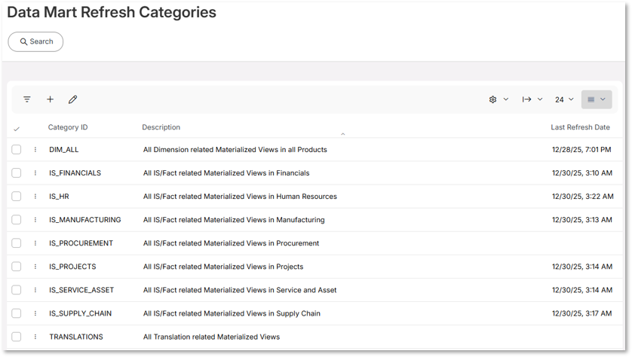
Task: Click description 'All Dimension related Materialized Views in all Products'
Action: click(235, 150)
